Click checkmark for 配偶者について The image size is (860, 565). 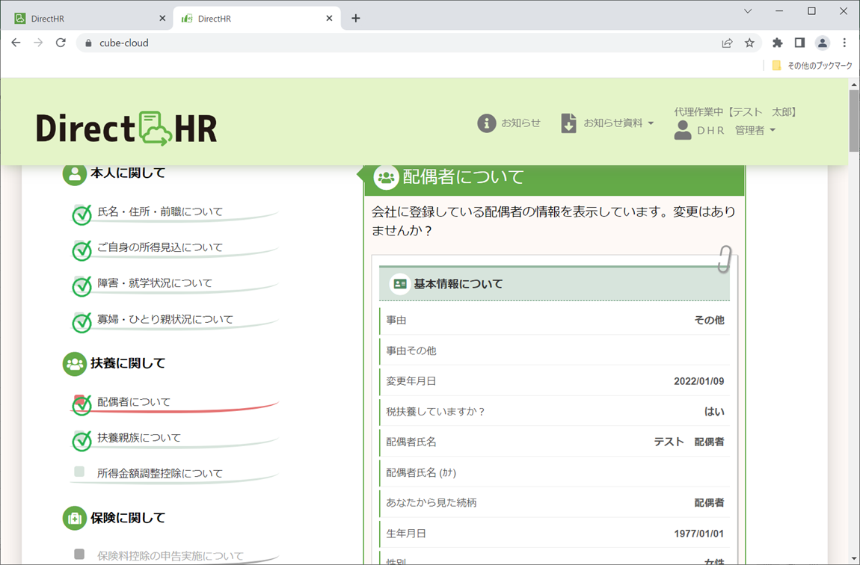point(82,404)
